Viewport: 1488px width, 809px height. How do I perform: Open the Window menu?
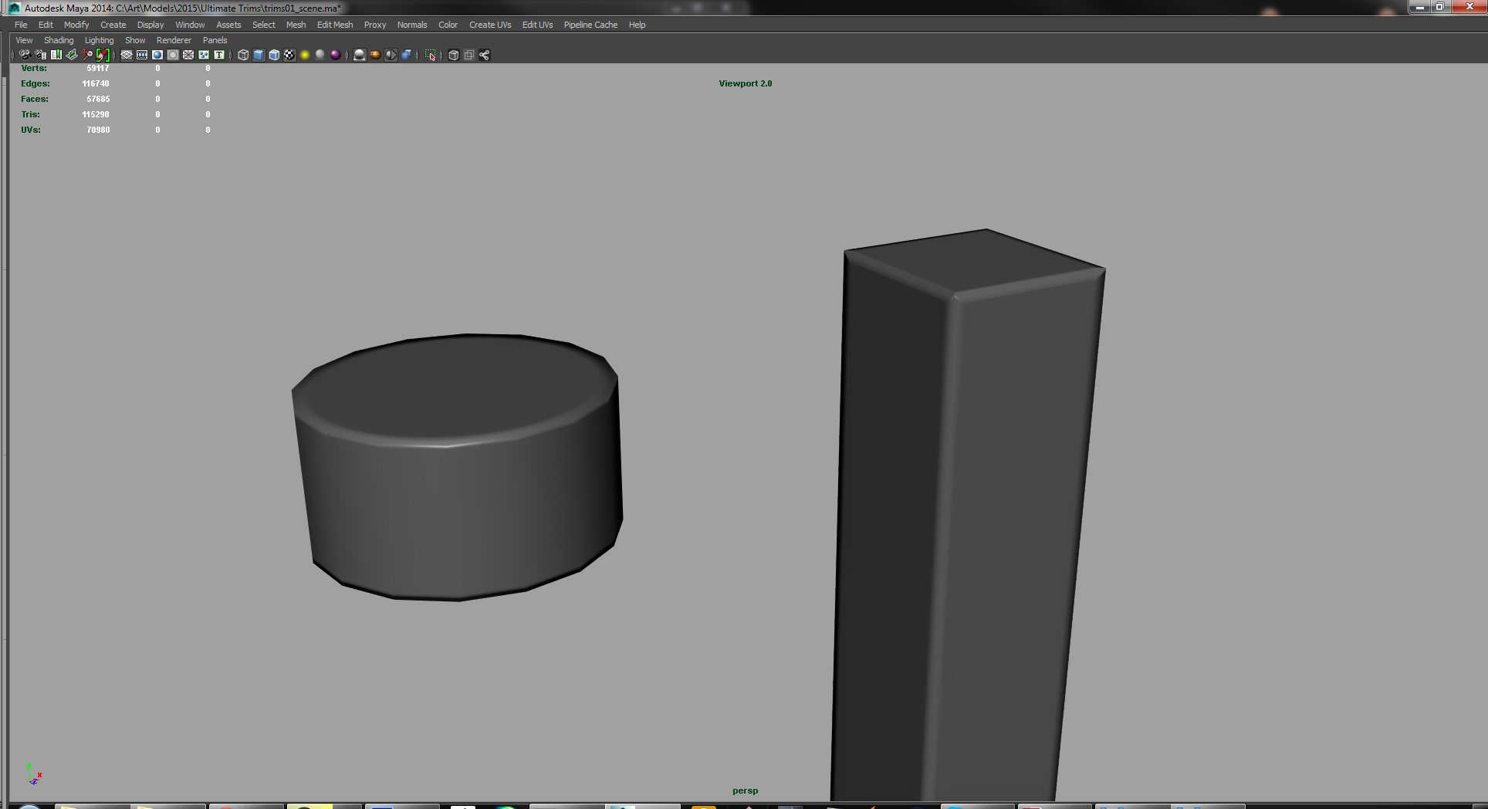click(x=190, y=25)
